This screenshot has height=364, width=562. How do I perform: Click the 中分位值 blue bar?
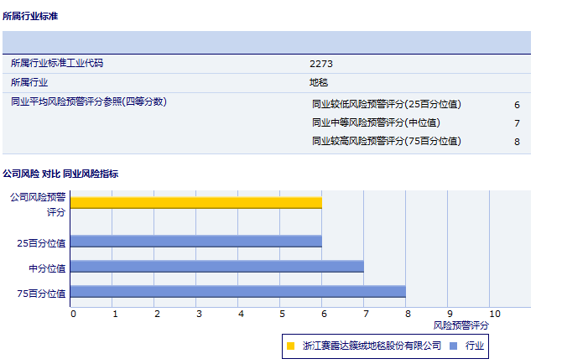pos(216,267)
